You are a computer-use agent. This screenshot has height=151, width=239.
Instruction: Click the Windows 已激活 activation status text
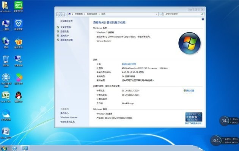coord(104,114)
